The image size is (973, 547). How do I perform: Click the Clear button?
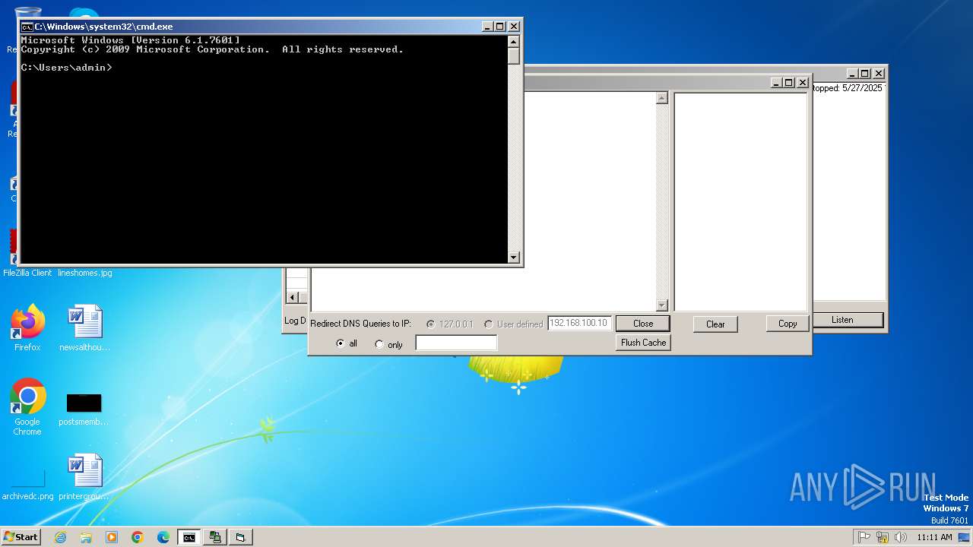(x=715, y=324)
